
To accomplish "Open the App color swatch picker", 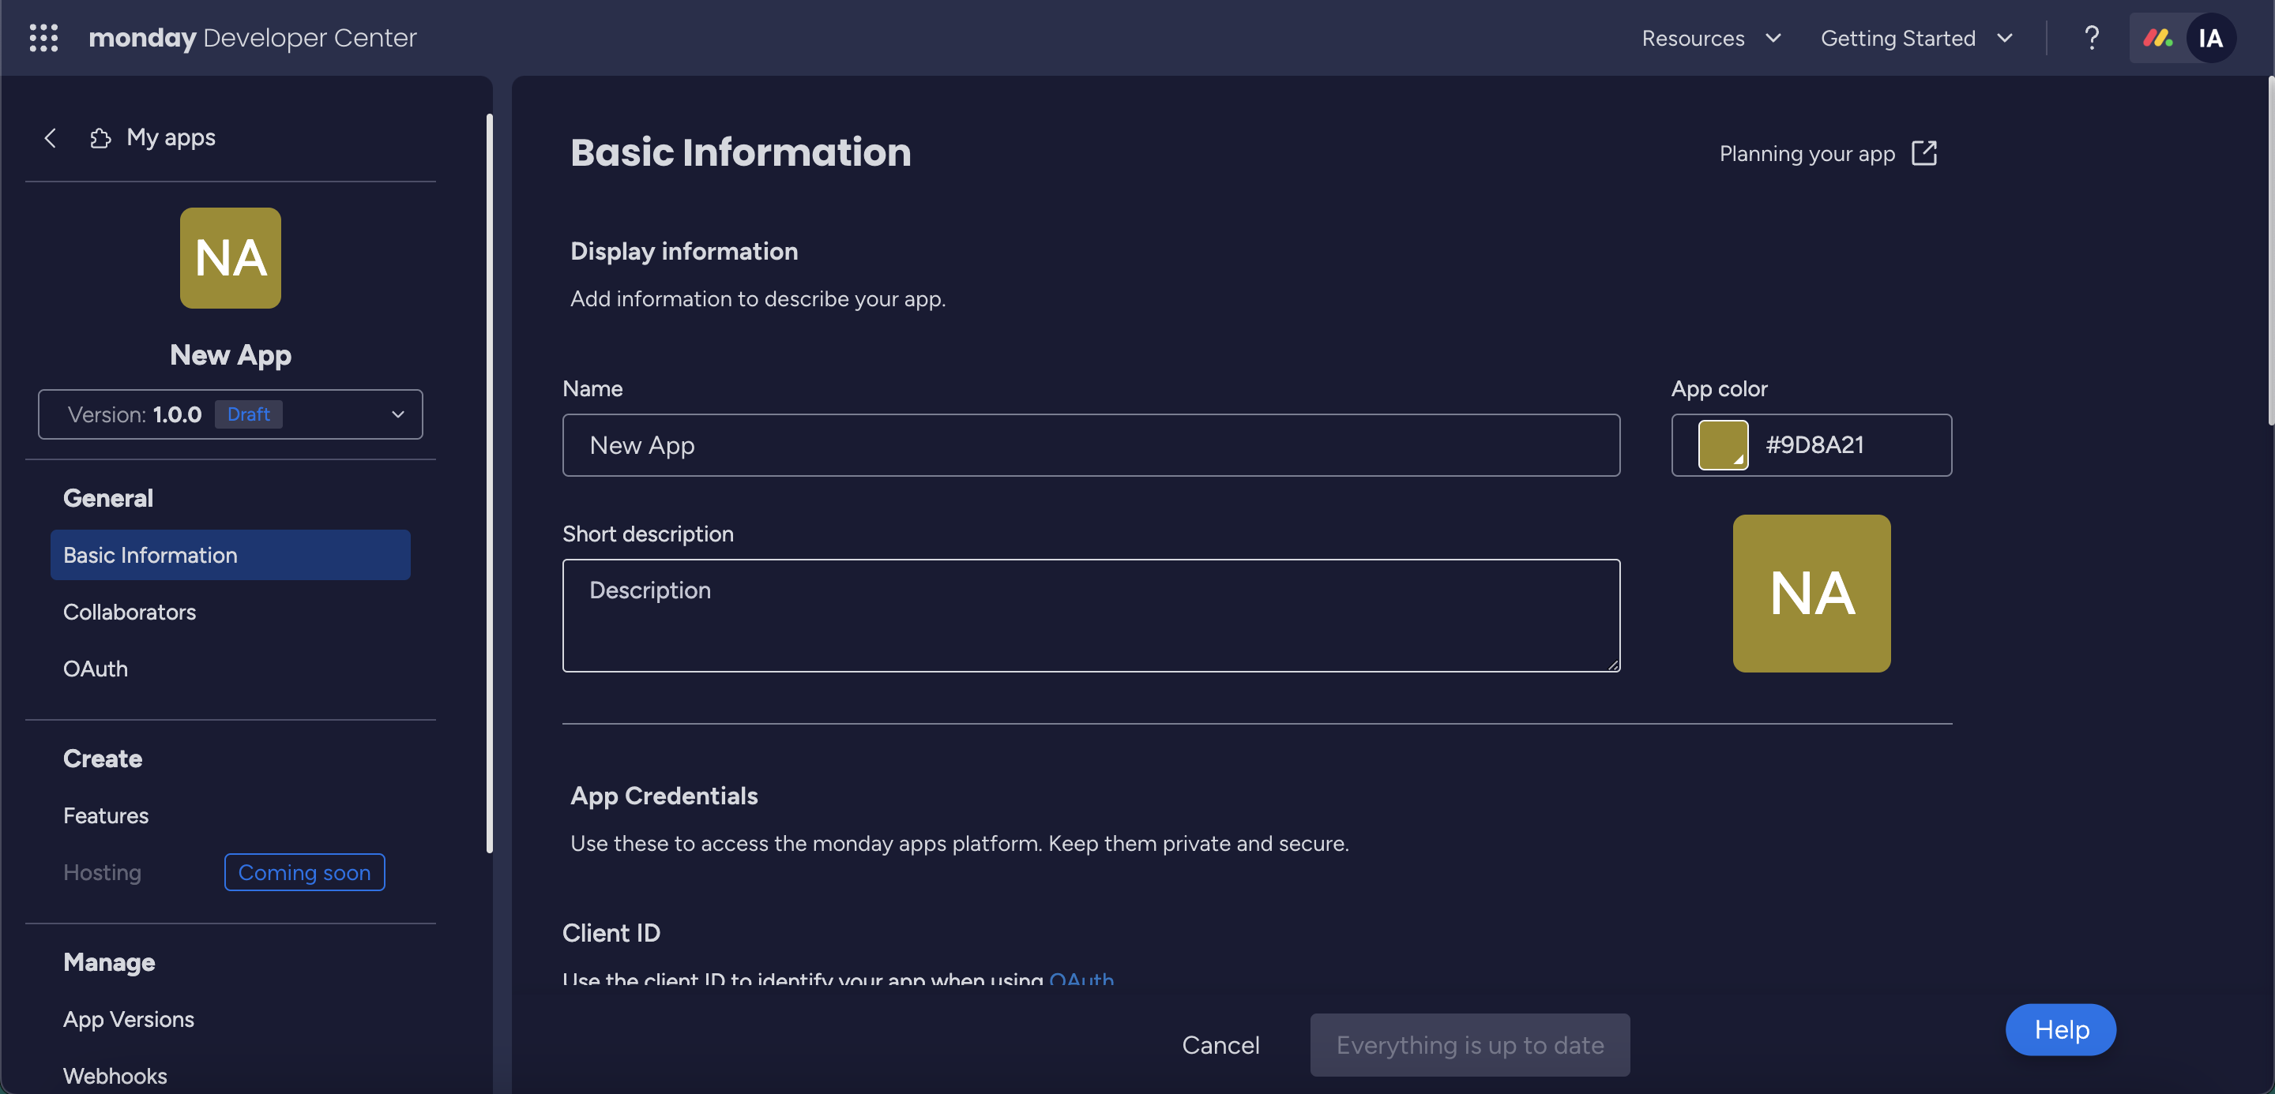I will point(1722,444).
